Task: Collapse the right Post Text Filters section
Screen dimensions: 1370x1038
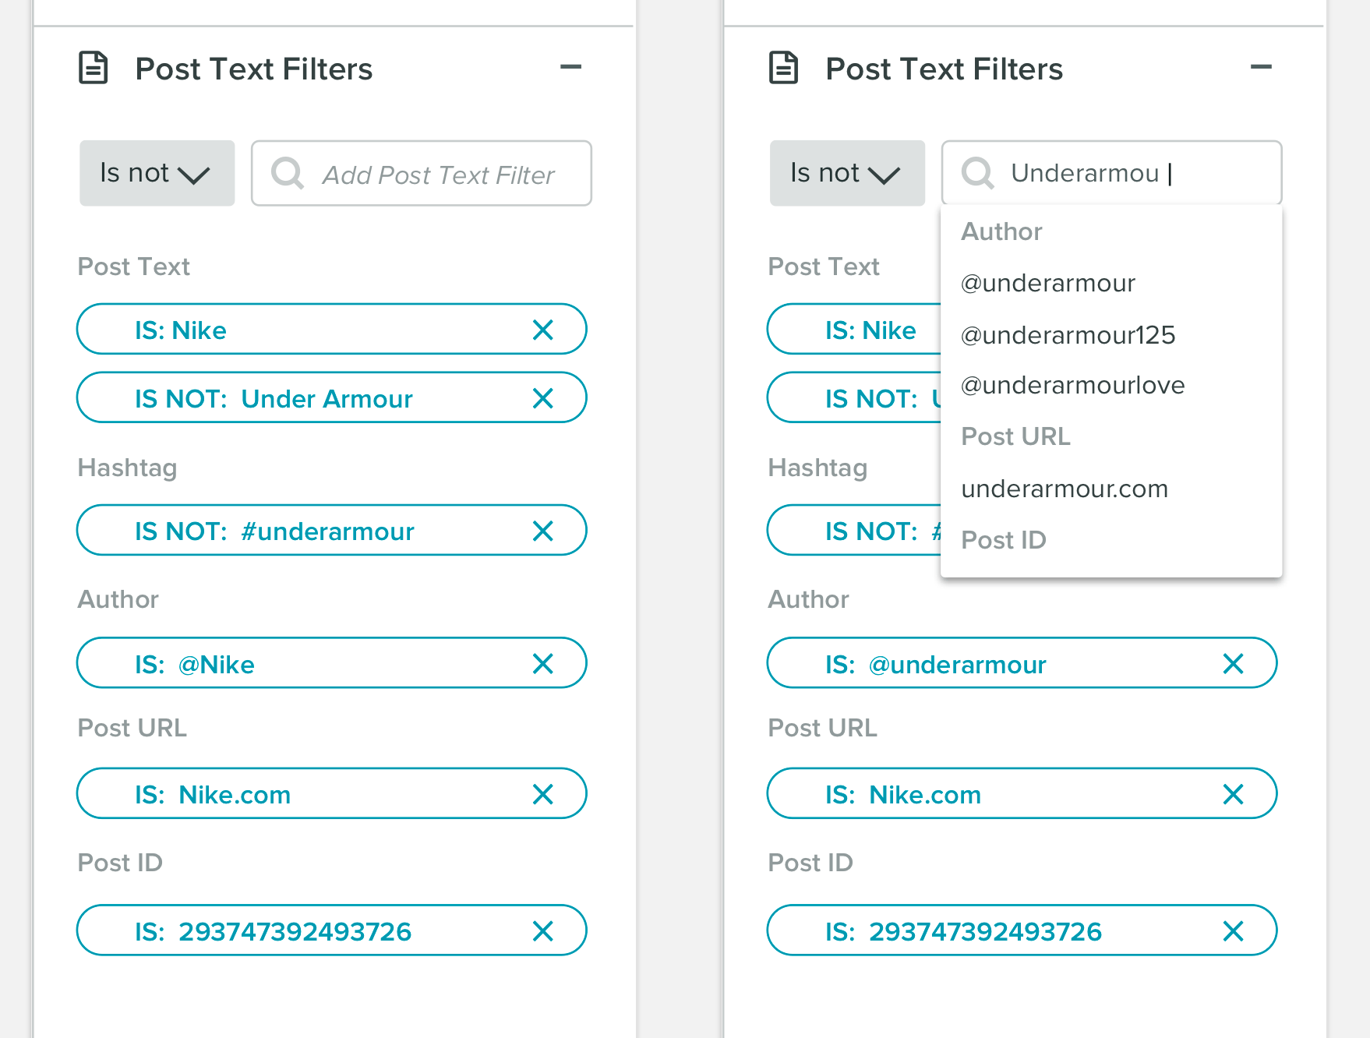Action: [1262, 67]
